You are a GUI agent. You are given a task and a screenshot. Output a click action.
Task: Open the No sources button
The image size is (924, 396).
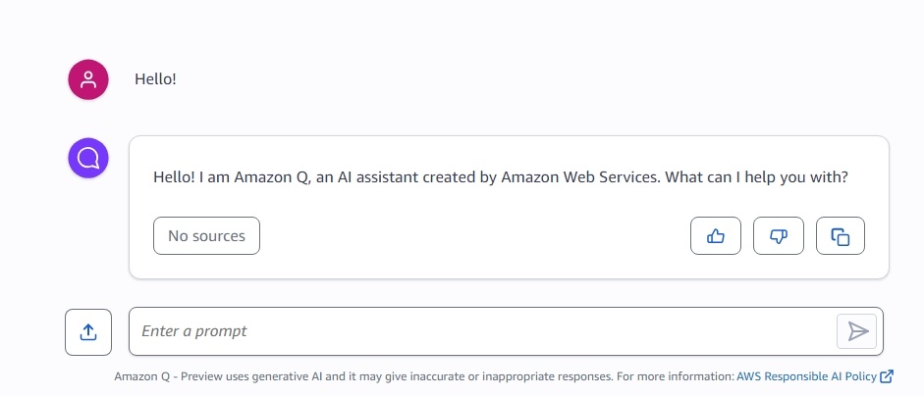[206, 236]
